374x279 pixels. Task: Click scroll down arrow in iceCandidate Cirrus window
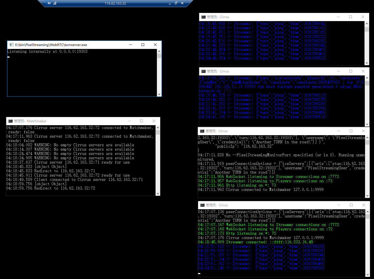tap(367, 124)
